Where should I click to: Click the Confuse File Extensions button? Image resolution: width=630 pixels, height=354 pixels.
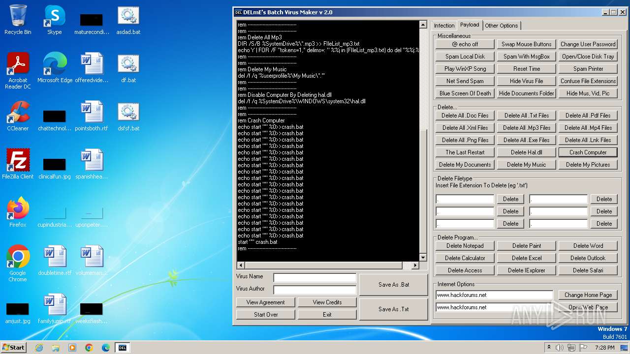[588, 81]
